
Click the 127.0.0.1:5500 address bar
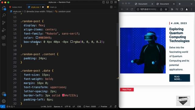(149, 9)
